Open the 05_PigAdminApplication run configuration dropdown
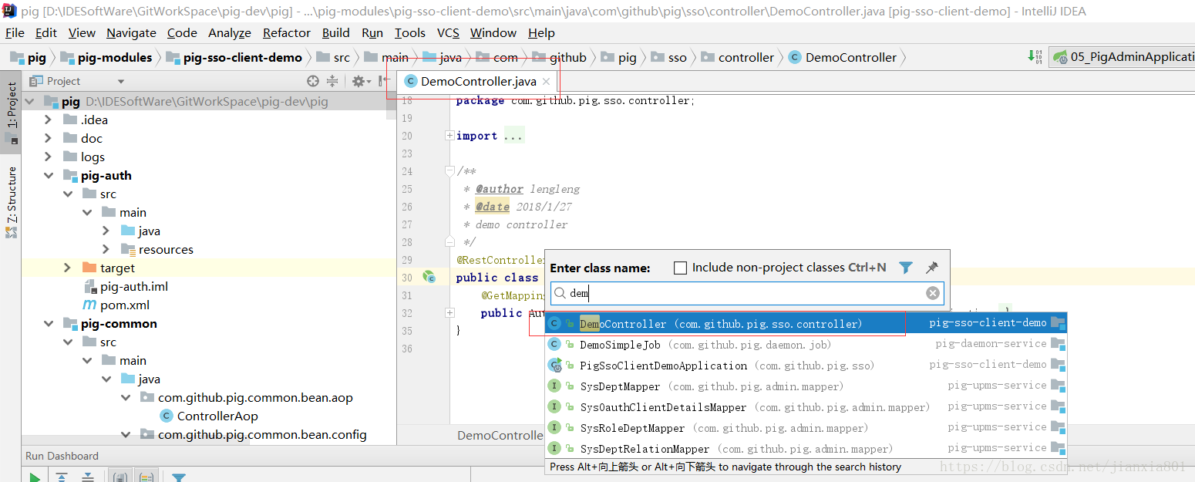1195x482 pixels. tap(1122, 57)
